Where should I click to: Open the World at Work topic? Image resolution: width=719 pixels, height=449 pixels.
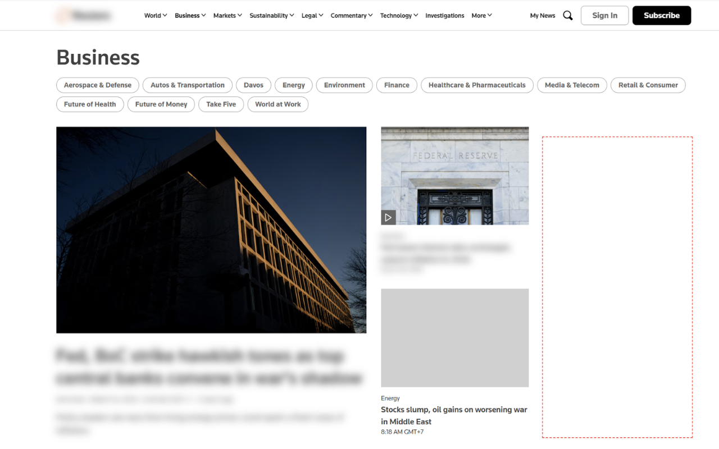click(278, 104)
